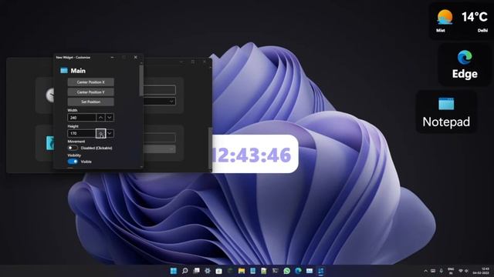Image resolution: width=494 pixels, height=277 pixels.
Task: Open the Windows Start menu
Action: pos(173,271)
